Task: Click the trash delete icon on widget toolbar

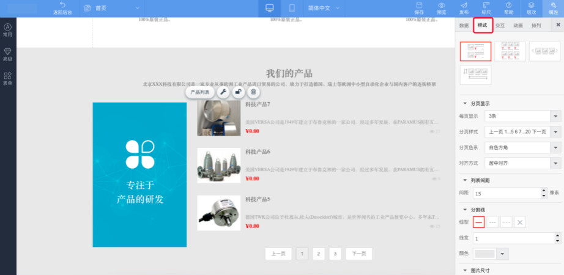Action: point(254,92)
